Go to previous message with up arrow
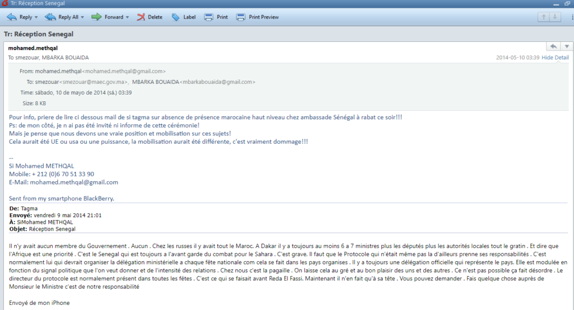 (543, 17)
